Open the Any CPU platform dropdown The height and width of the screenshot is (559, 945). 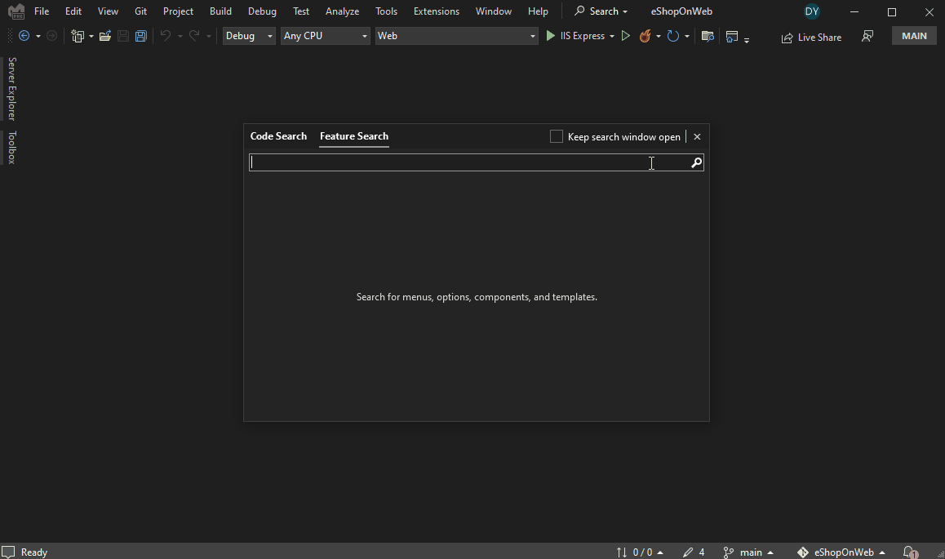[326, 36]
